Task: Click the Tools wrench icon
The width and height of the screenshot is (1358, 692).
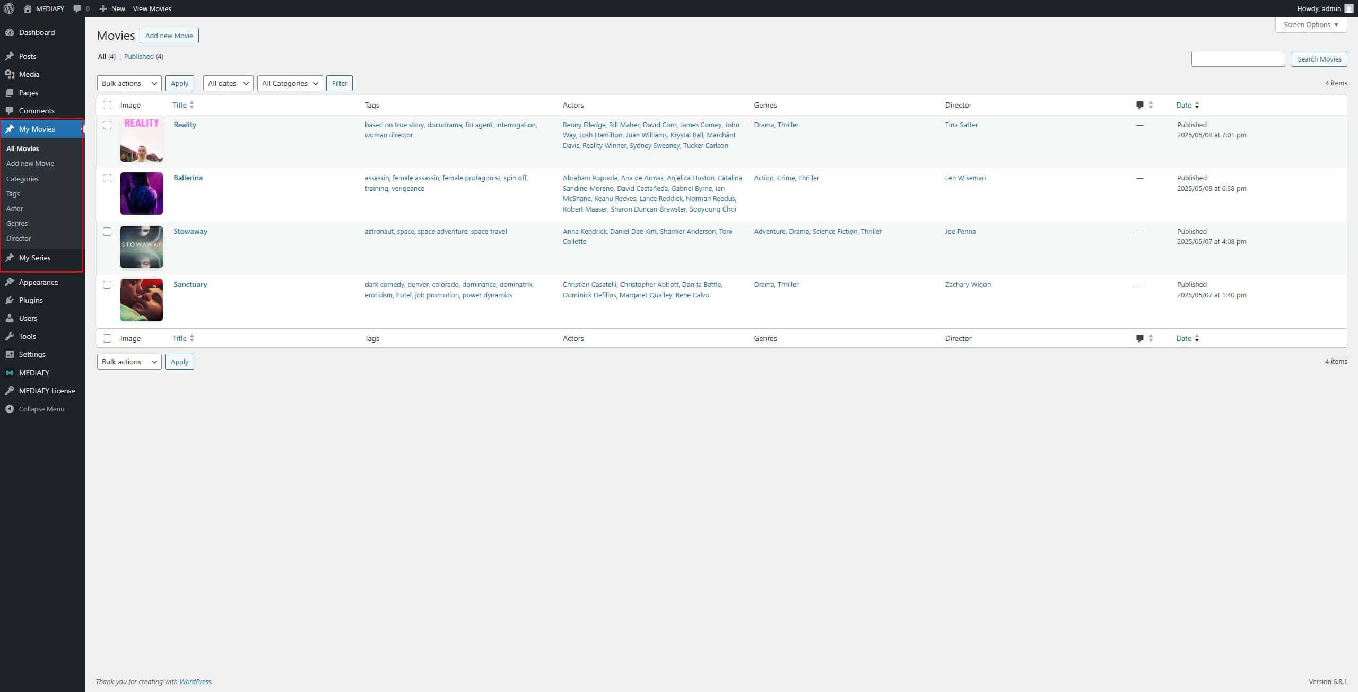Action: [x=10, y=336]
